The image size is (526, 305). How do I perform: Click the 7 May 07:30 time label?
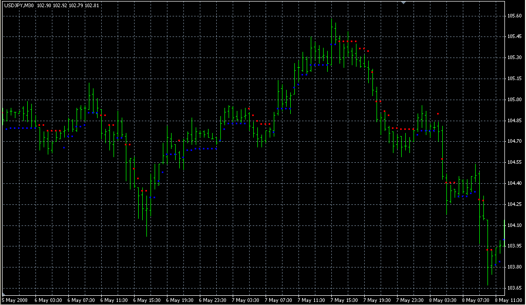point(279,300)
